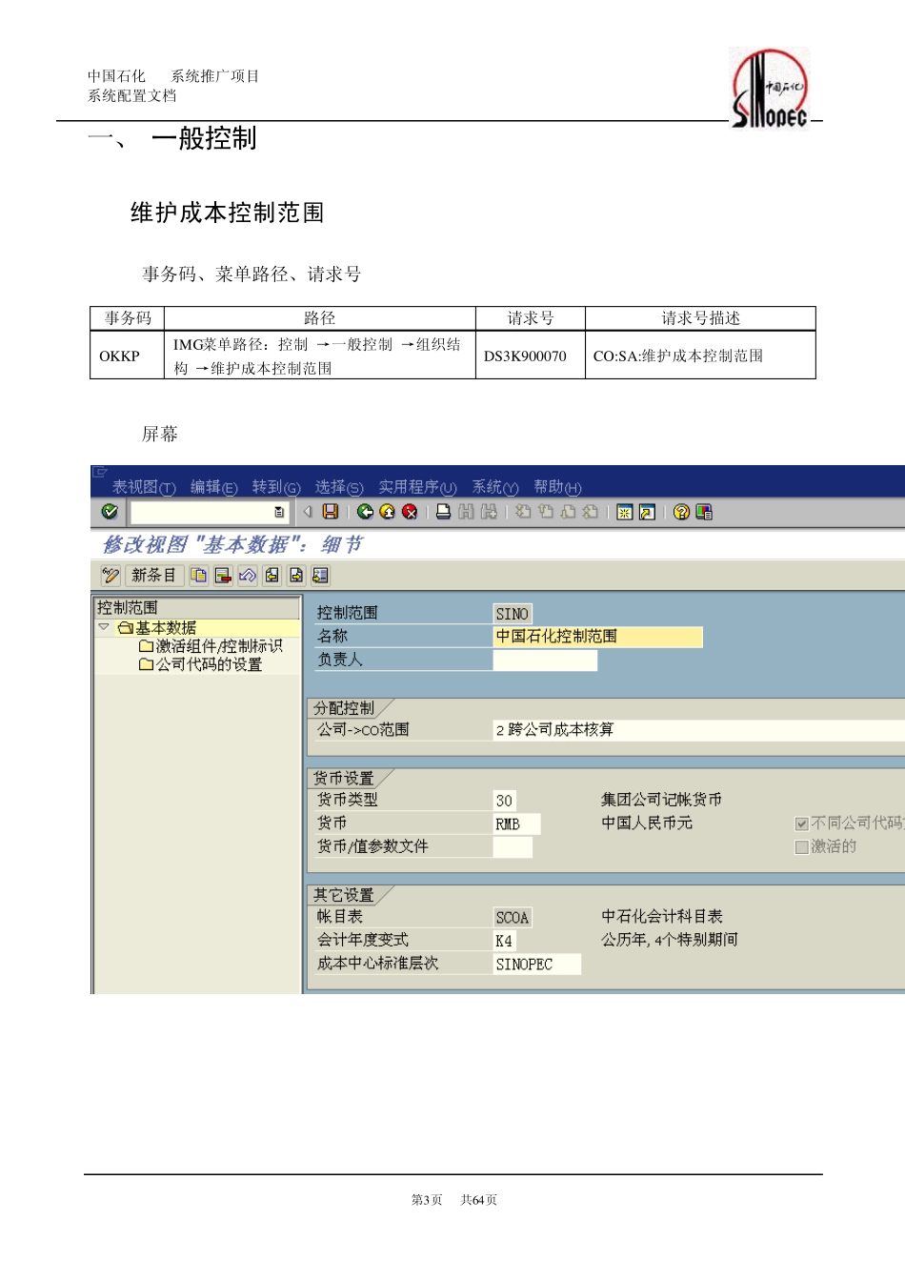Viewport: 905px width, 1281px height.
Task: Click the yellow Exit arrow icon
Action: 387,512
